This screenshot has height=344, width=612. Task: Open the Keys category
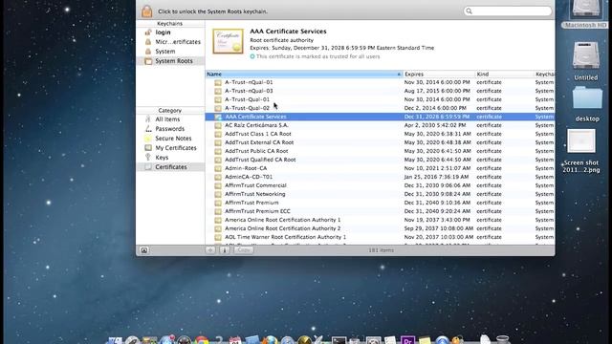(162, 158)
